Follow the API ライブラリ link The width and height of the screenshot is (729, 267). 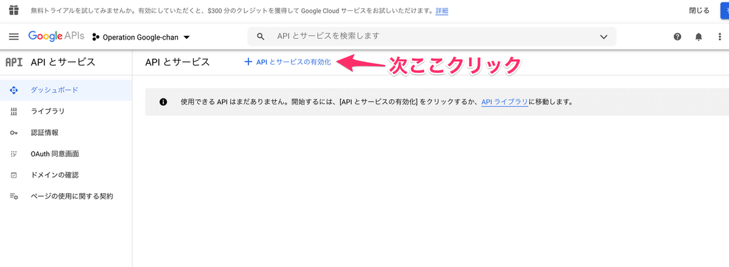(504, 102)
